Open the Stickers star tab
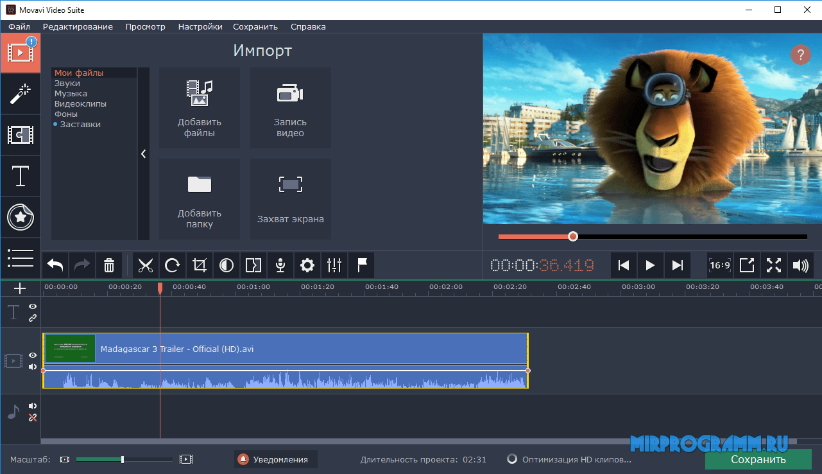The image size is (822, 474). pyautogui.click(x=21, y=217)
